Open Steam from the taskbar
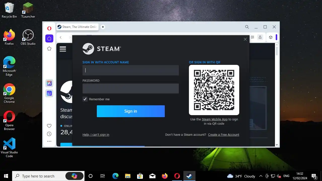 [x=189, y=176]
